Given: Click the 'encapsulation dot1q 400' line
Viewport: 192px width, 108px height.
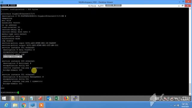Looking at the screenshot, I should tap(16, 66).
